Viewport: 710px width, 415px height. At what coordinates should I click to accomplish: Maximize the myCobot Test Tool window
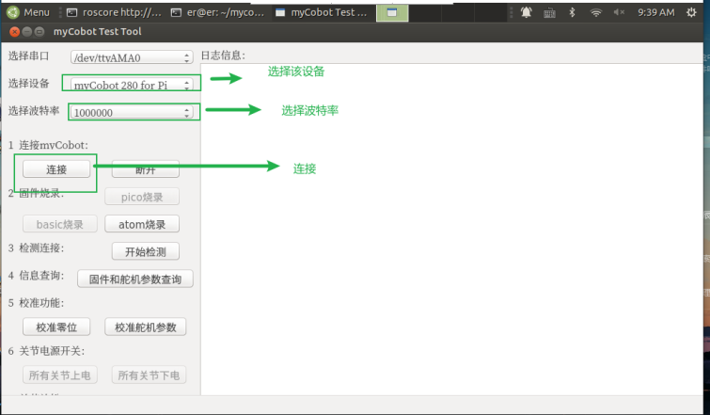point(39,32)
